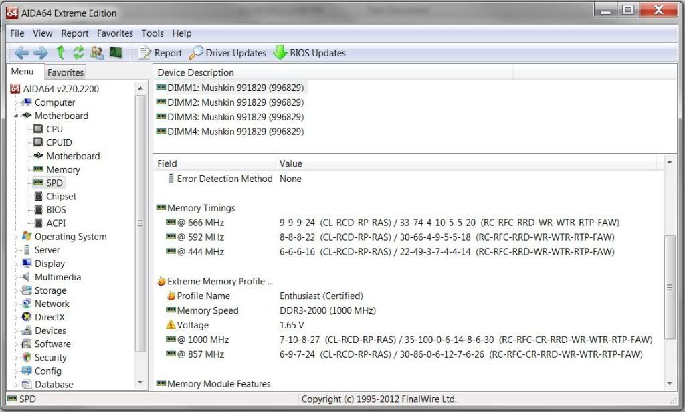Open the users icon in toolbar

tap(97, 53)
